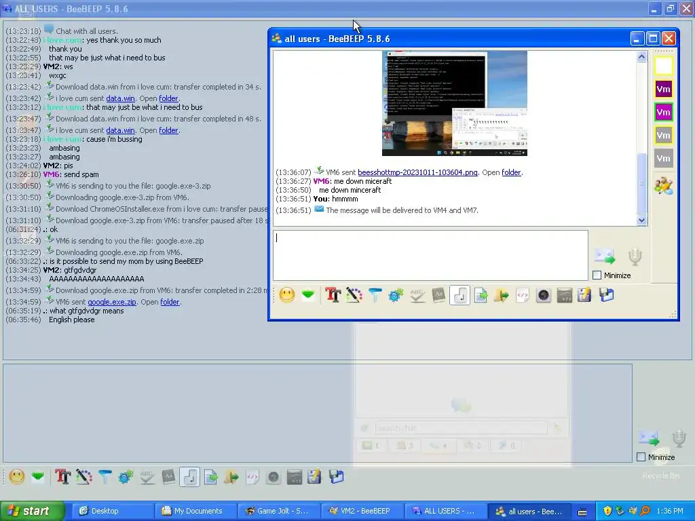Click send arrow icon in back ALL USERS window
This screenshot has width=695, height=521.
[x=649, y=439]
